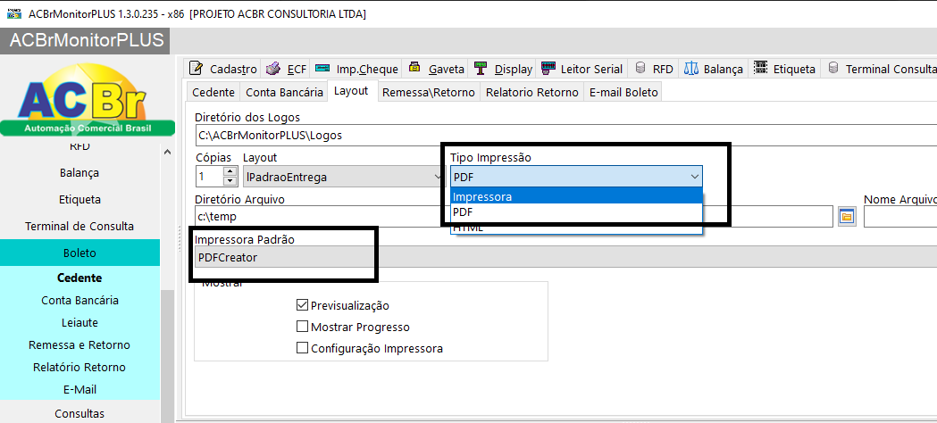937x423 pixels.
Task: Select Conta Bancária in the sidebar
Action: [x=79, y=300]
